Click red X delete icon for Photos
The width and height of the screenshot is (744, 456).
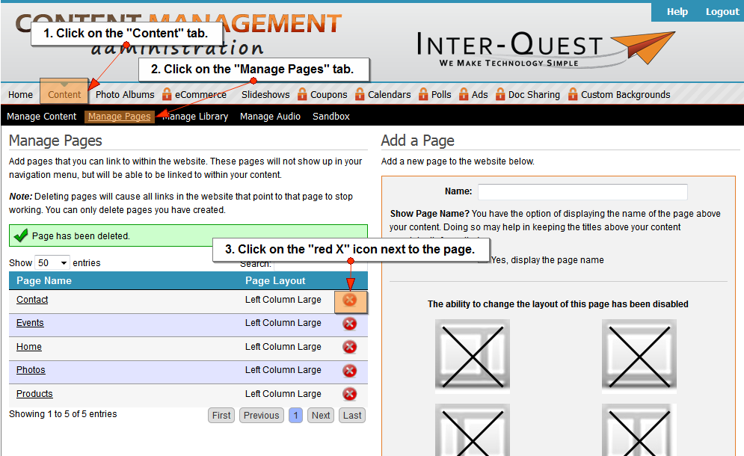(349, 371)
